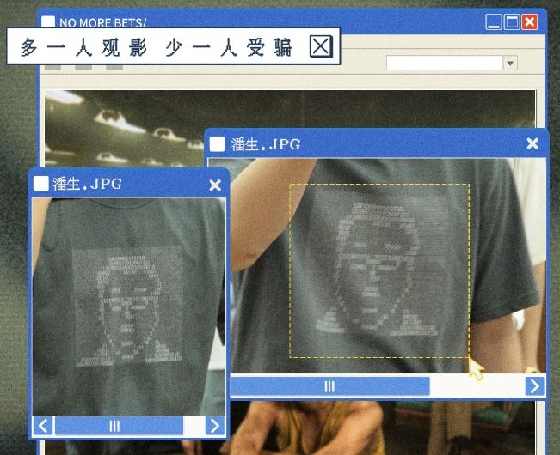Click the left 潘生.JPG window's right arrow

click(x=215, y=426)
